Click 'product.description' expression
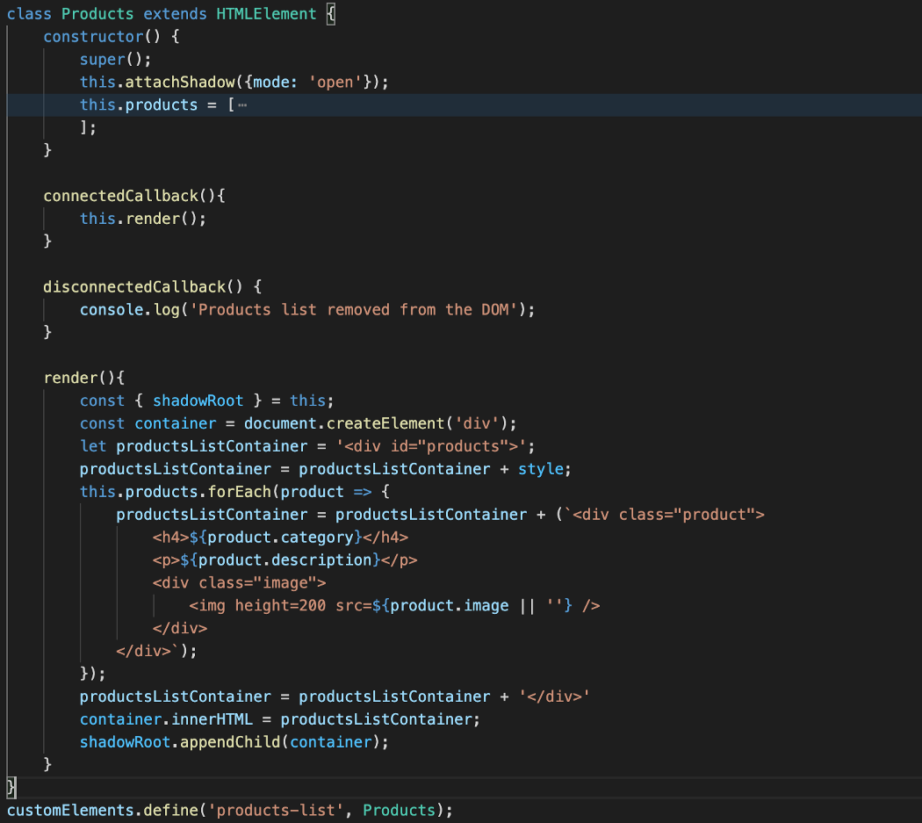This screenshot has width=922, height=823. tap(285, 560)
